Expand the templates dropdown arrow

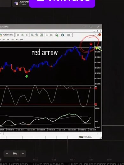[71, 35]
